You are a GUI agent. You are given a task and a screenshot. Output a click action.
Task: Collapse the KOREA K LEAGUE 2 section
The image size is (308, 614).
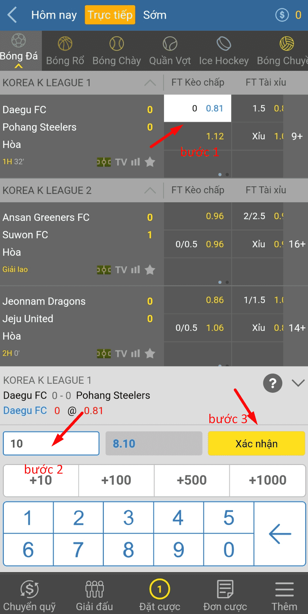[150, 190]
